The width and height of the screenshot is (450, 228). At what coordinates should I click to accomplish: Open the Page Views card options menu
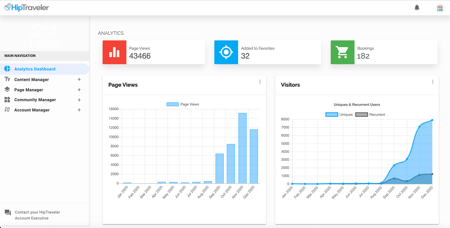(x=260, y=82)
